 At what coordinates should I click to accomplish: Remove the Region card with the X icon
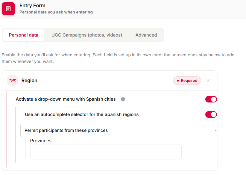click(x=208, y=81)
